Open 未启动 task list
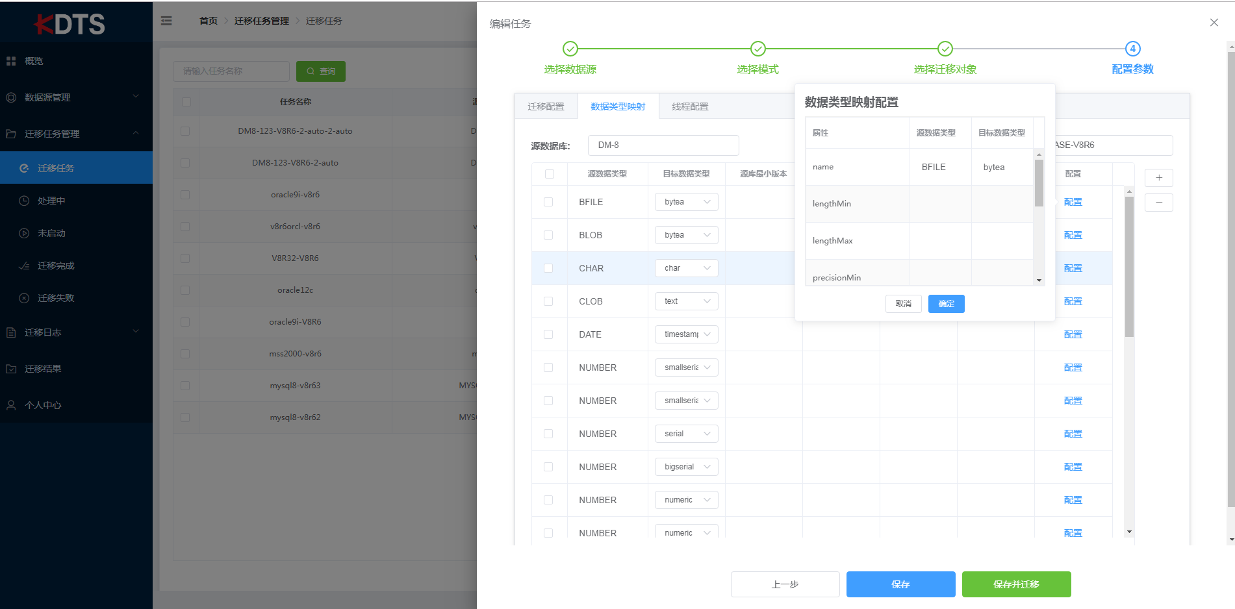1235x609 pixels. [52, 232]
